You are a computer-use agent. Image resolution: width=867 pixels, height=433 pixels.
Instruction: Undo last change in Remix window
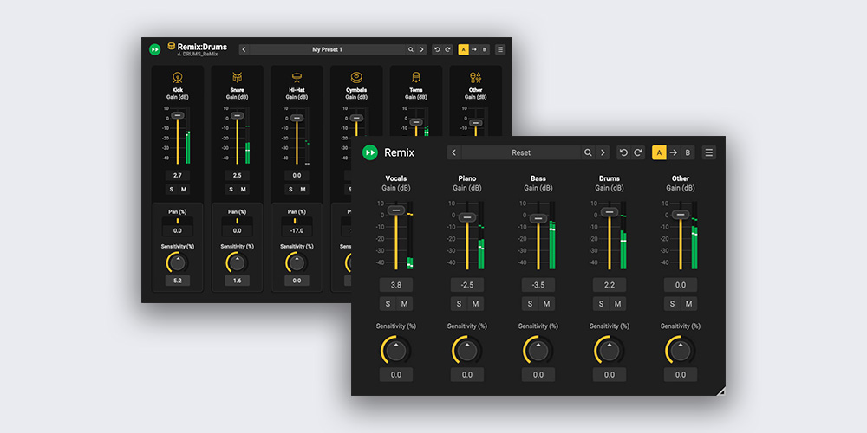click(623, 152)
